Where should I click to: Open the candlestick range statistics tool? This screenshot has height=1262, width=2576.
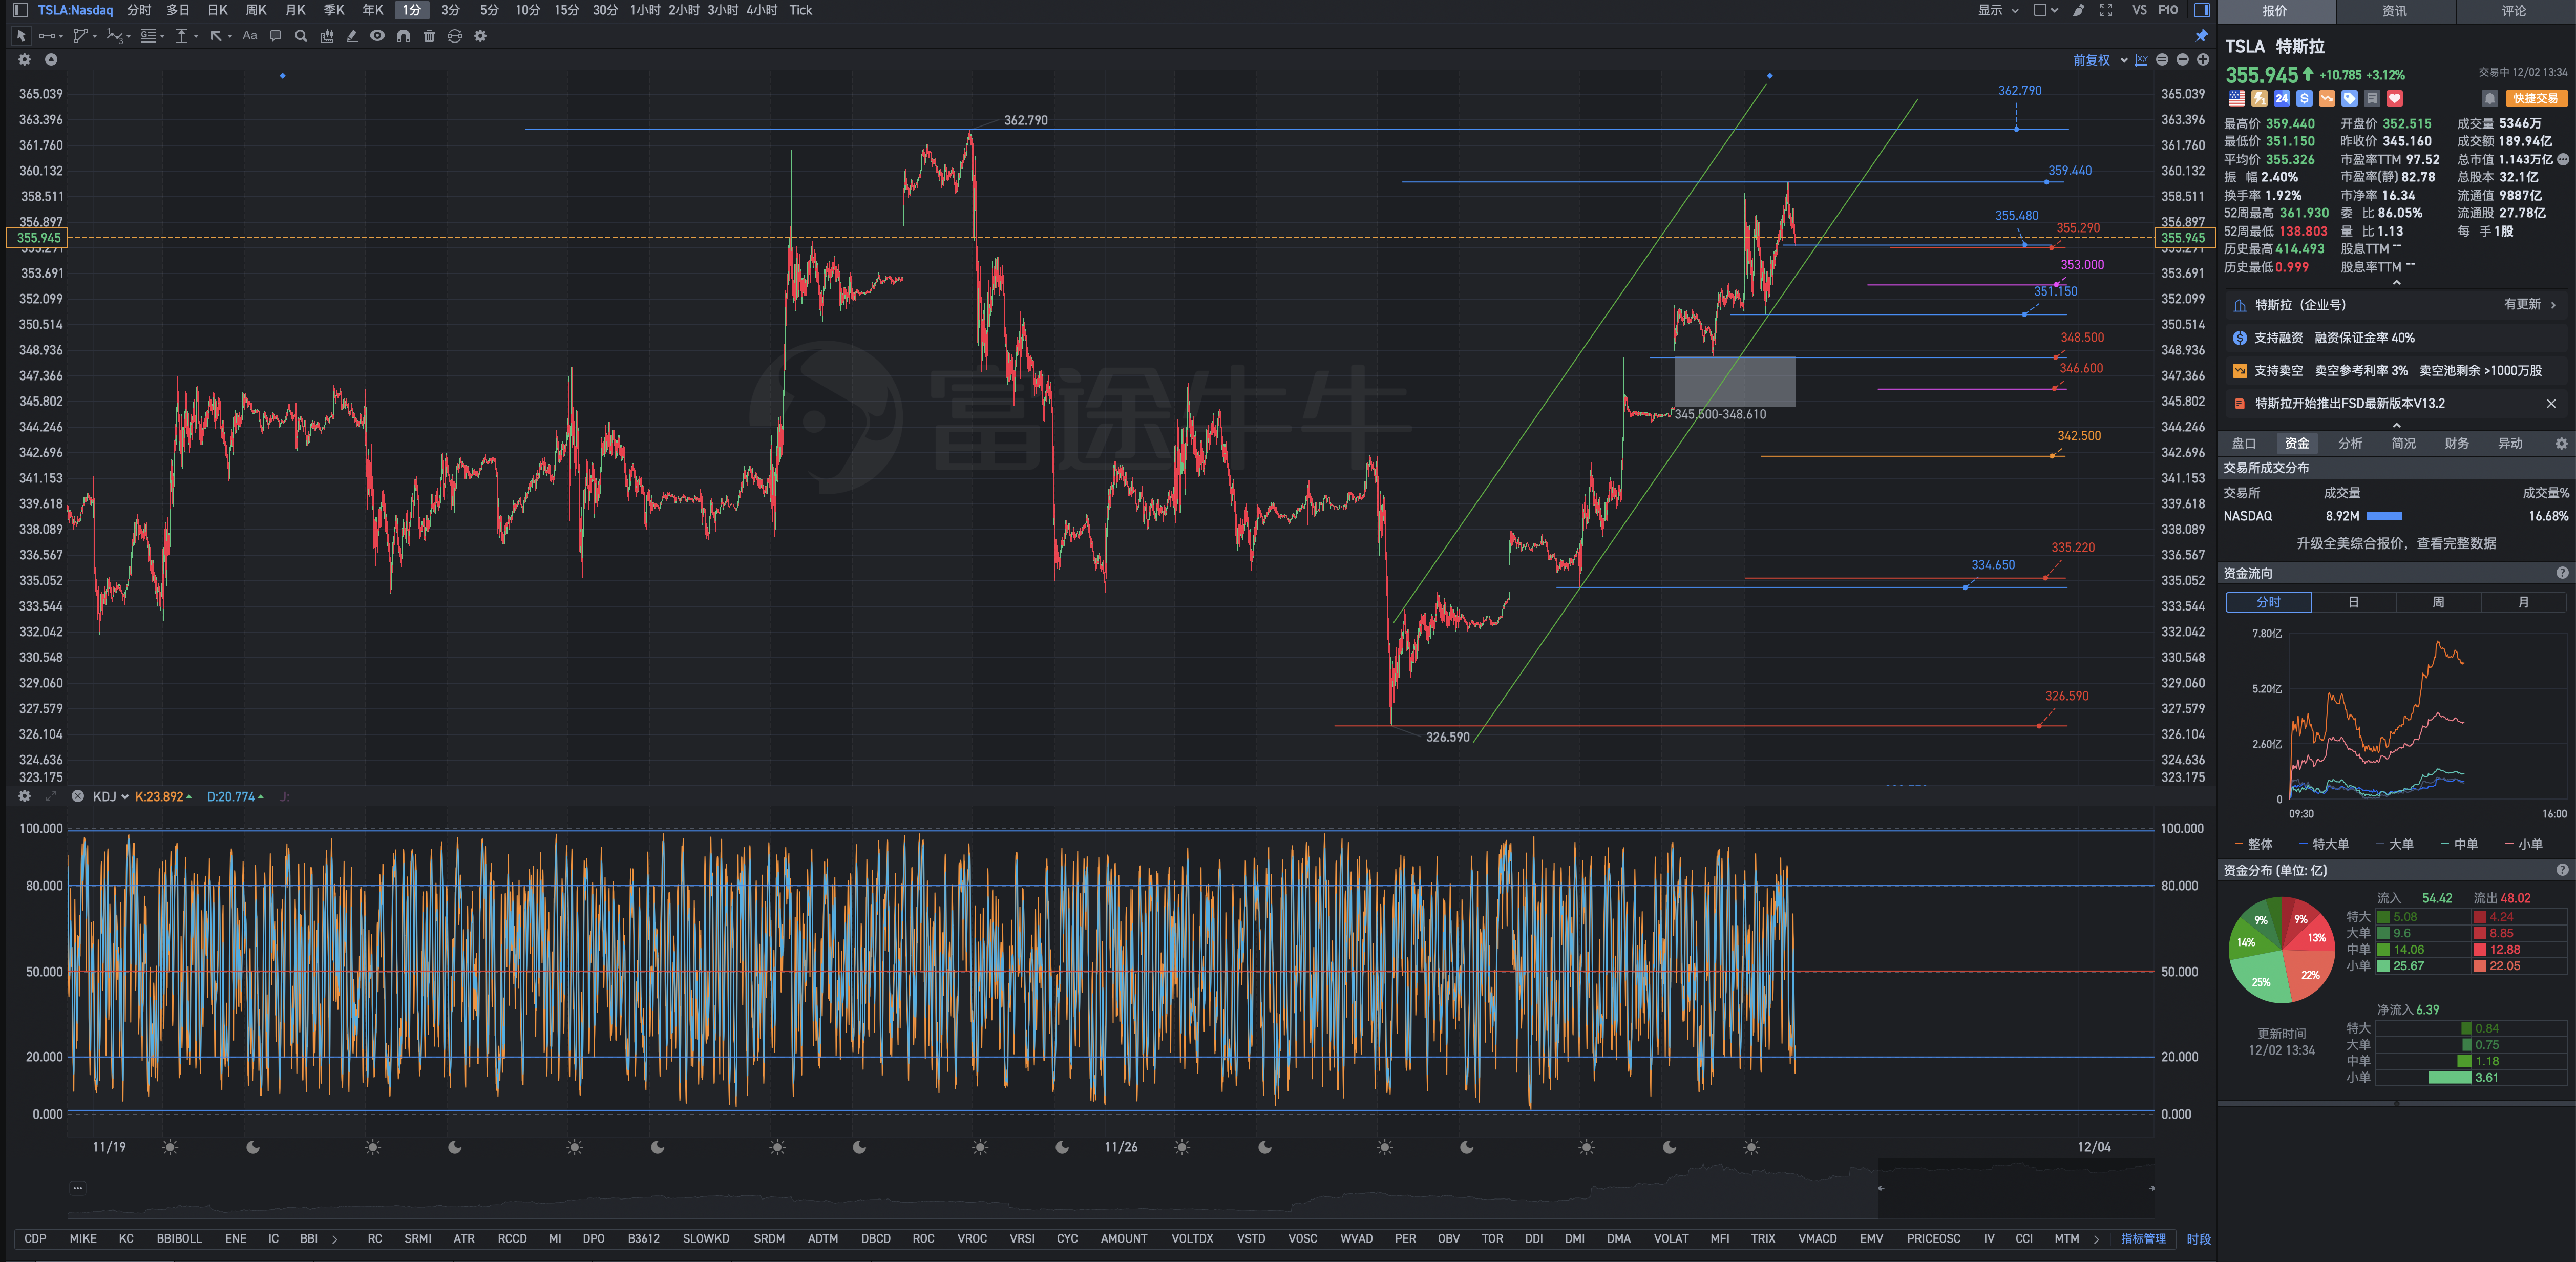point(327,36)
